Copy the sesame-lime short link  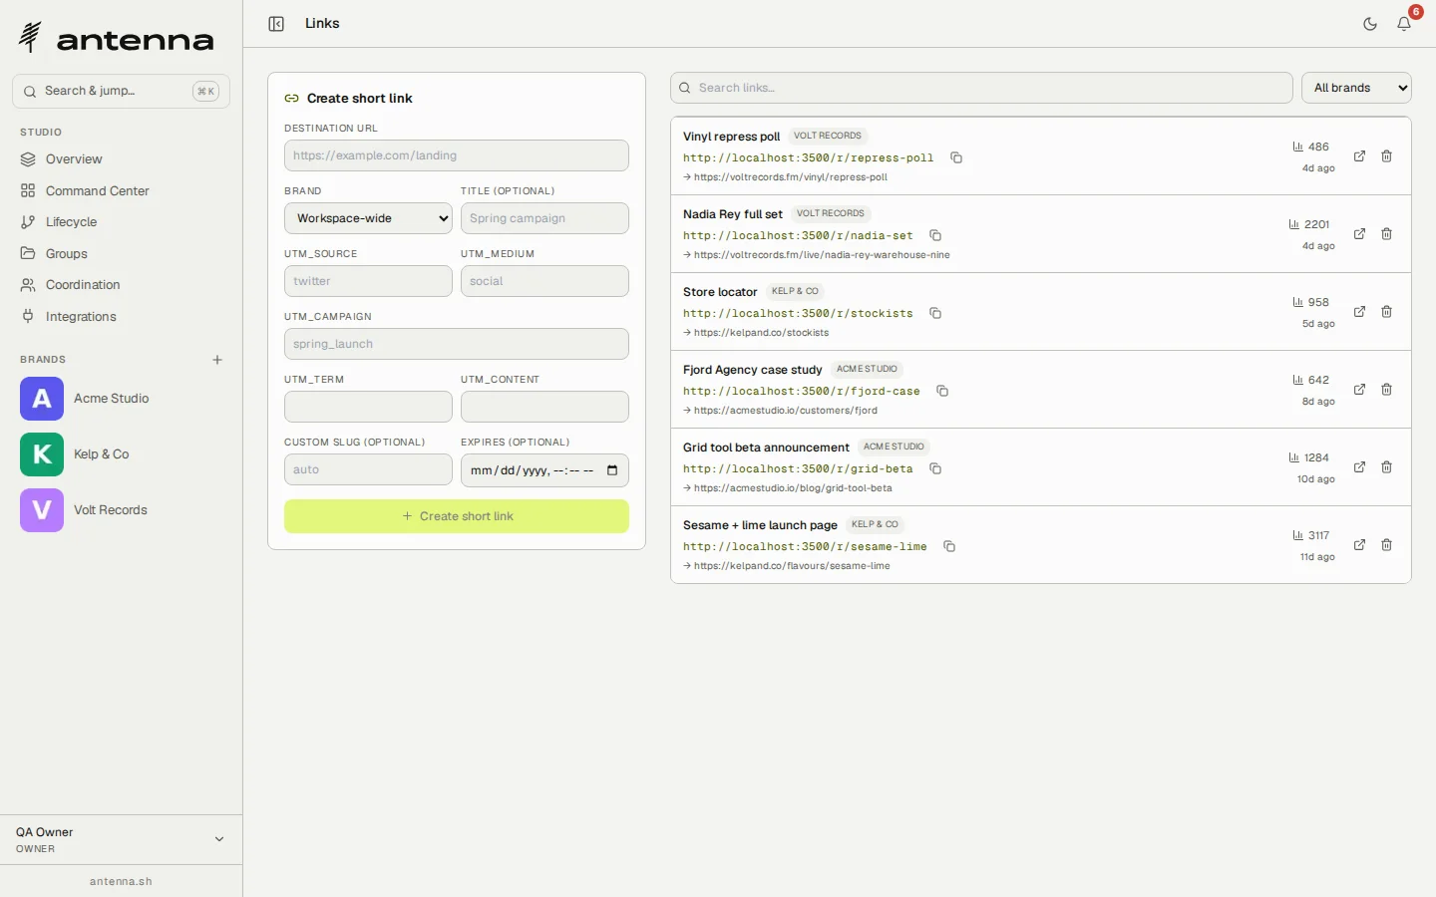949,546
